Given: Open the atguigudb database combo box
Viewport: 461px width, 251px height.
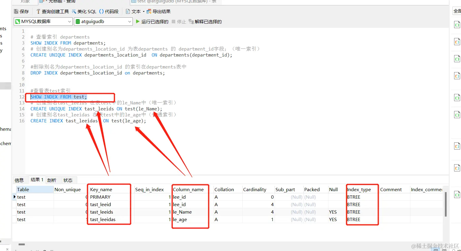Looking at the screenshot, I should click(x=103, y=22).
